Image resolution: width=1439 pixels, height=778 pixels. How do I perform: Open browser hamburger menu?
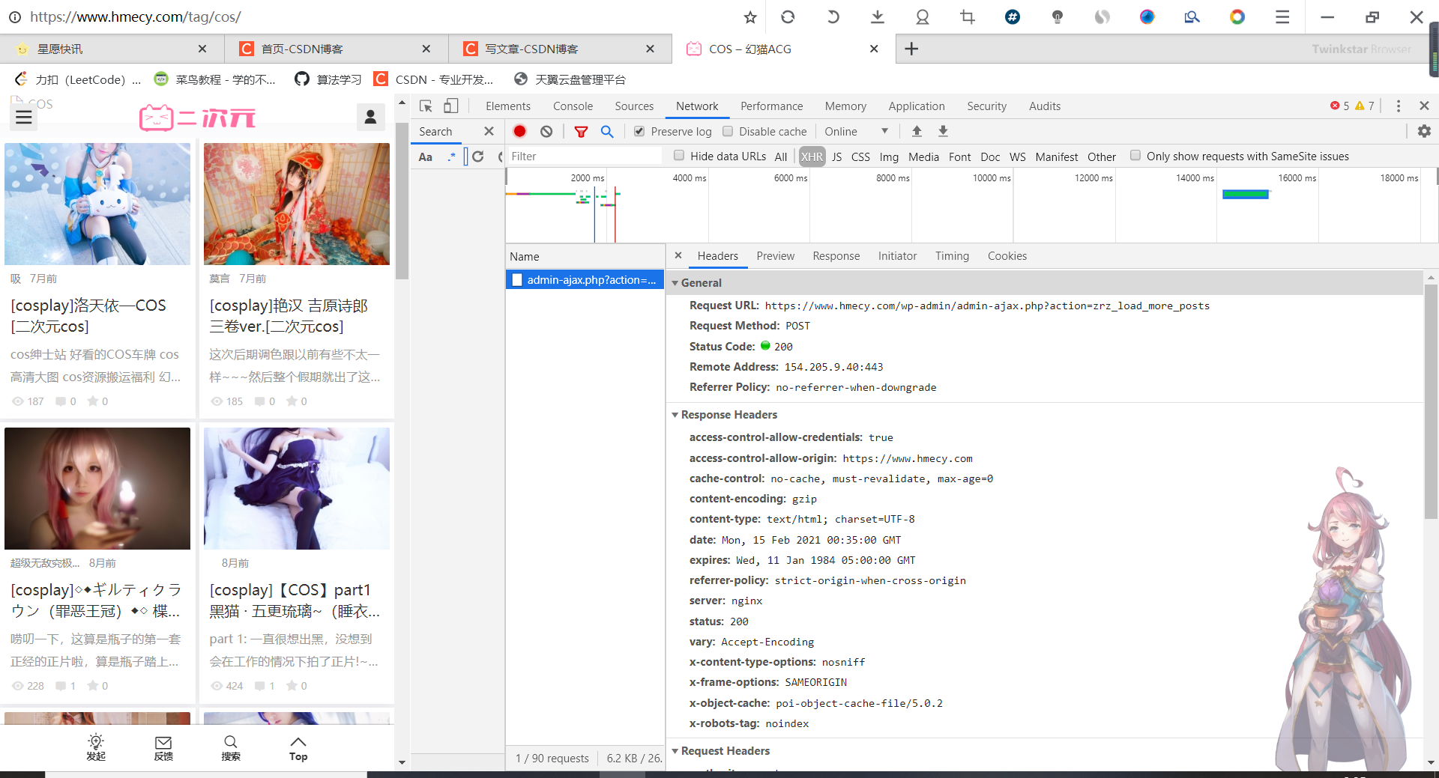[x=1282, y=16]
